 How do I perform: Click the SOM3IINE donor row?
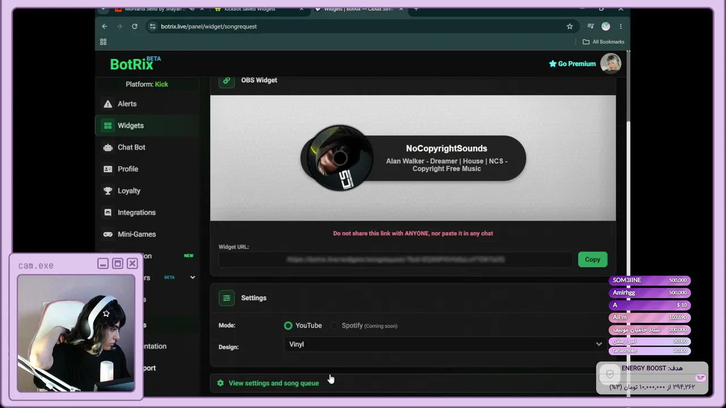(650, 280)
